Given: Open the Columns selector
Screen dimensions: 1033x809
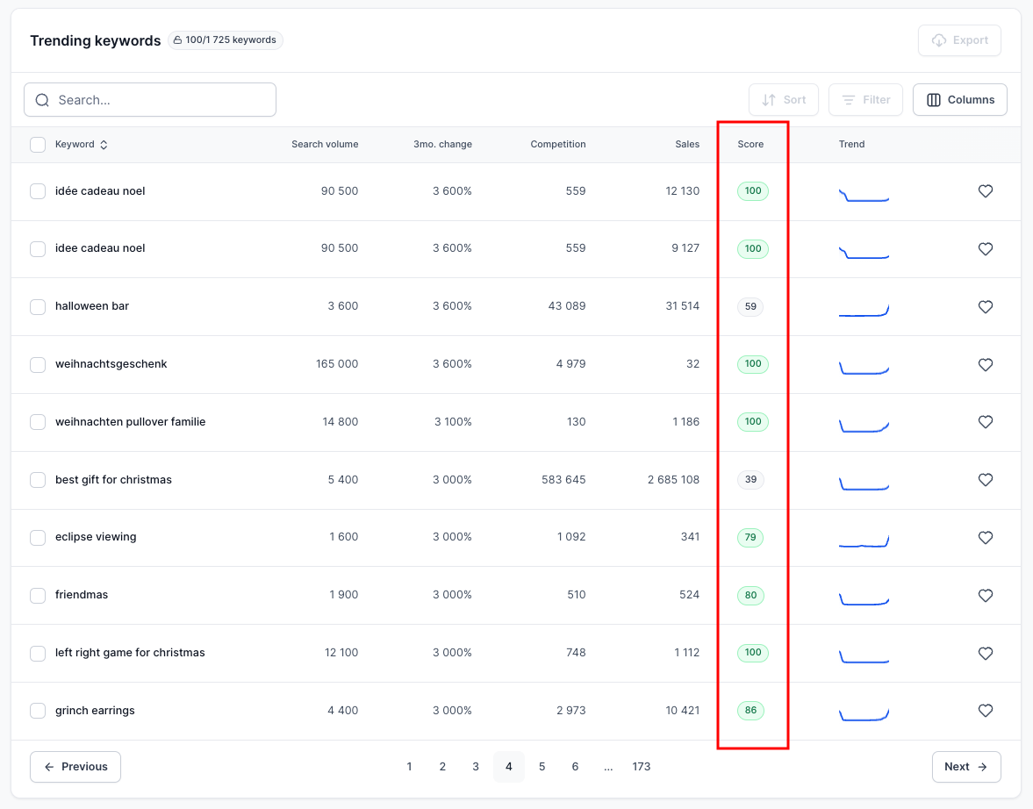Looking at the screenshot, I should pyautogui.click(x=959, y=100).
